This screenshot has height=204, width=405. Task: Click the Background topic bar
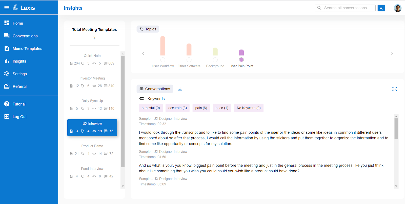pyautogui.click(x=215, y=51)
